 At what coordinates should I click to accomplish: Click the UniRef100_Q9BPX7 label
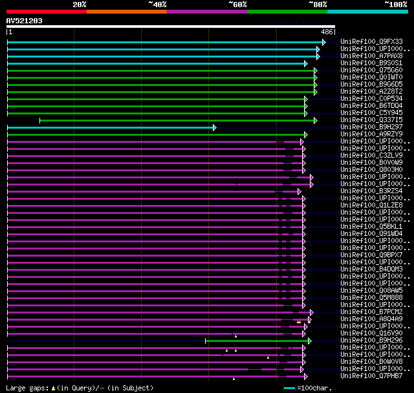[x=371, y=255]
